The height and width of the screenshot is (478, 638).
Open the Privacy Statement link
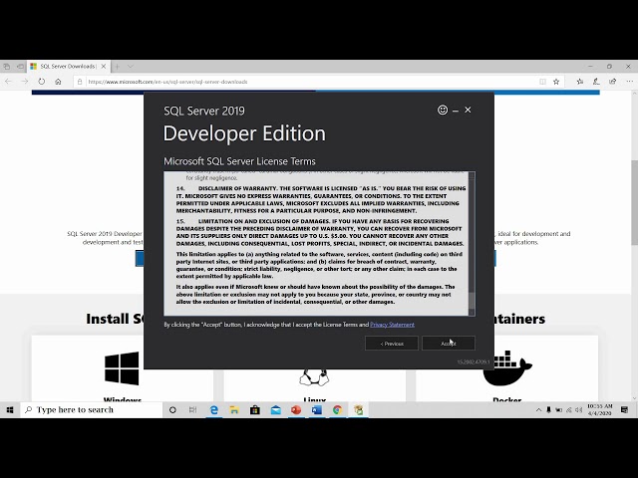click(392, 325)
